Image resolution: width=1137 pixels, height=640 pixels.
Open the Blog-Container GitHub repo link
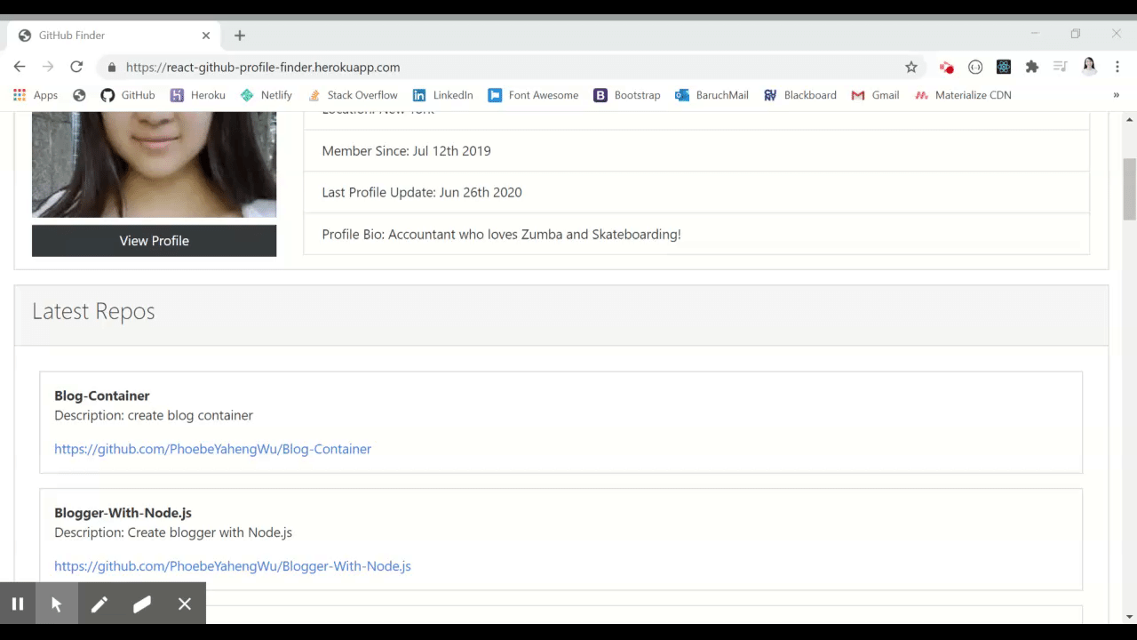coord(212,449)
